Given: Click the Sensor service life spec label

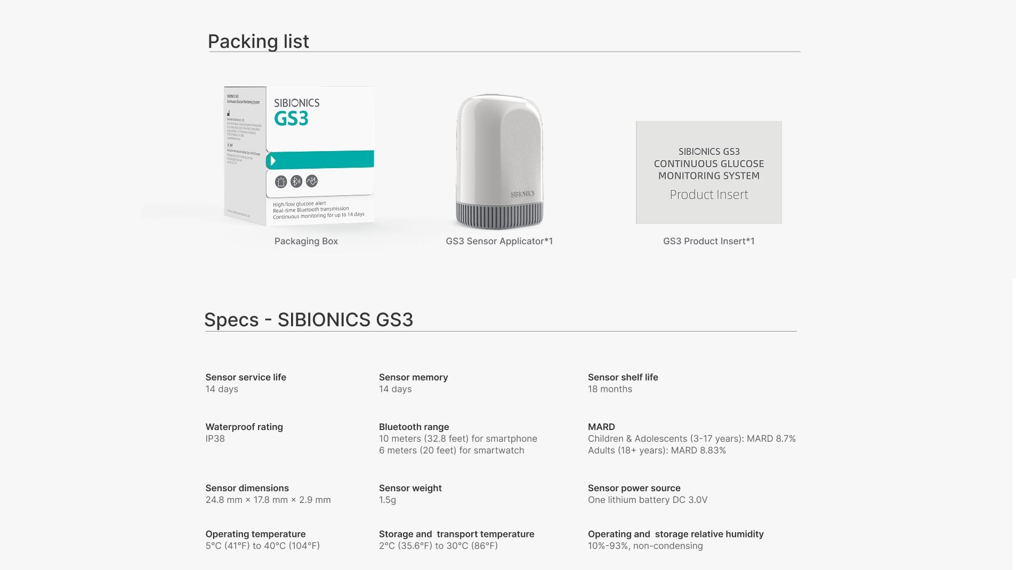Looking at the screenshot, I should tap(246, 377).
